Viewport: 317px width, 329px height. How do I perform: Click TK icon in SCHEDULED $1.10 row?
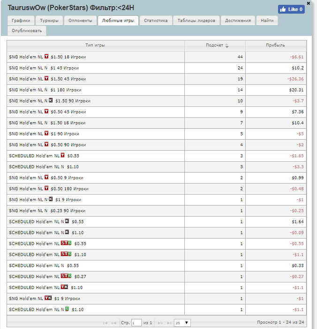click(x=65, y=287)
